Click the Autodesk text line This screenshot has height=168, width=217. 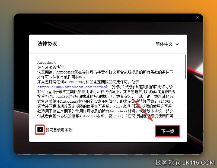click(46, 63)
